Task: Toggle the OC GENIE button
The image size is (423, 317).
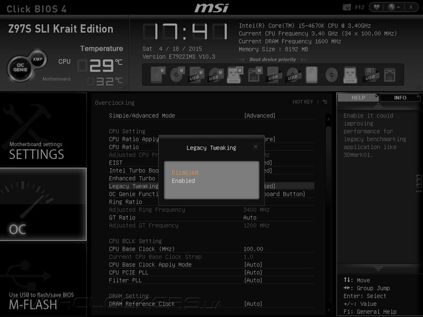Action: tap(20, 68)
